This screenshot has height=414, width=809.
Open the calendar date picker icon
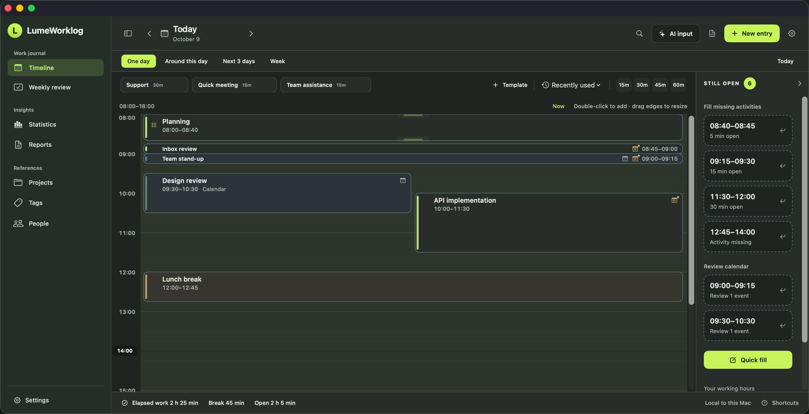(x=164, y=33)
